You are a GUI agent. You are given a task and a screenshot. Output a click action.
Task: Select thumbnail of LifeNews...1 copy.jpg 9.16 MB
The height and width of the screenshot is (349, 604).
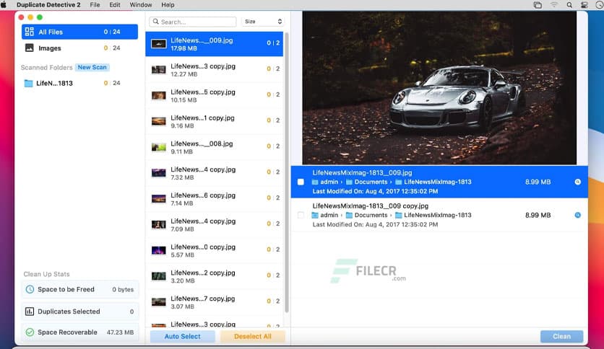(159, 121)
